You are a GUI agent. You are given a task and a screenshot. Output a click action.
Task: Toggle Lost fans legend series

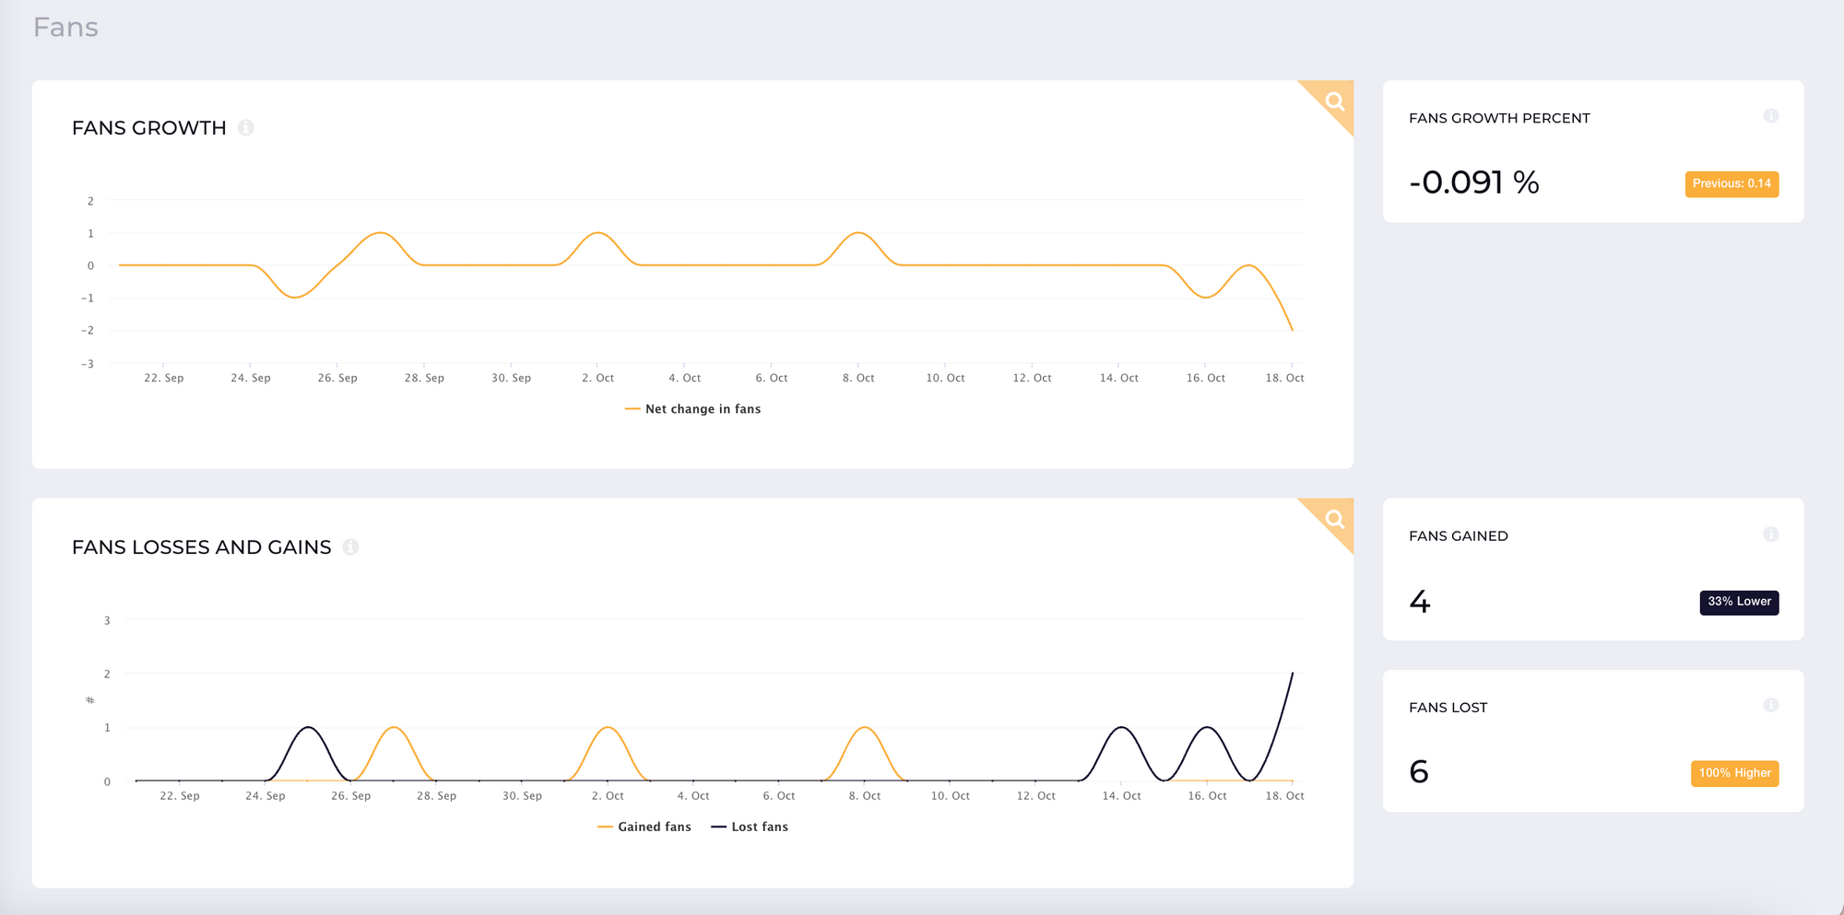tap(750, 827)
